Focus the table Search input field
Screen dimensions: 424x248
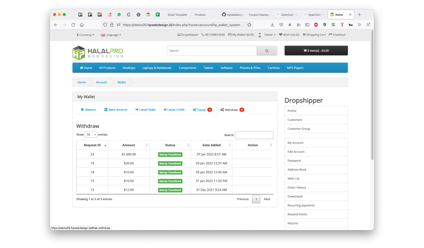[x=254, y=135]
